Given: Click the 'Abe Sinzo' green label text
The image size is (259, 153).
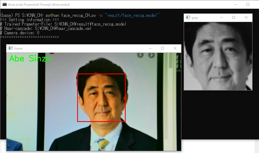Looking at the screenshot, I should (x=30, y=59).
